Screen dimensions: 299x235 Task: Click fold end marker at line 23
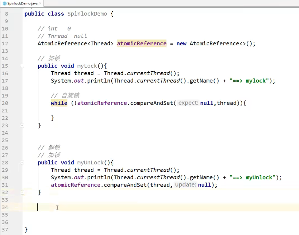[22, 125]
